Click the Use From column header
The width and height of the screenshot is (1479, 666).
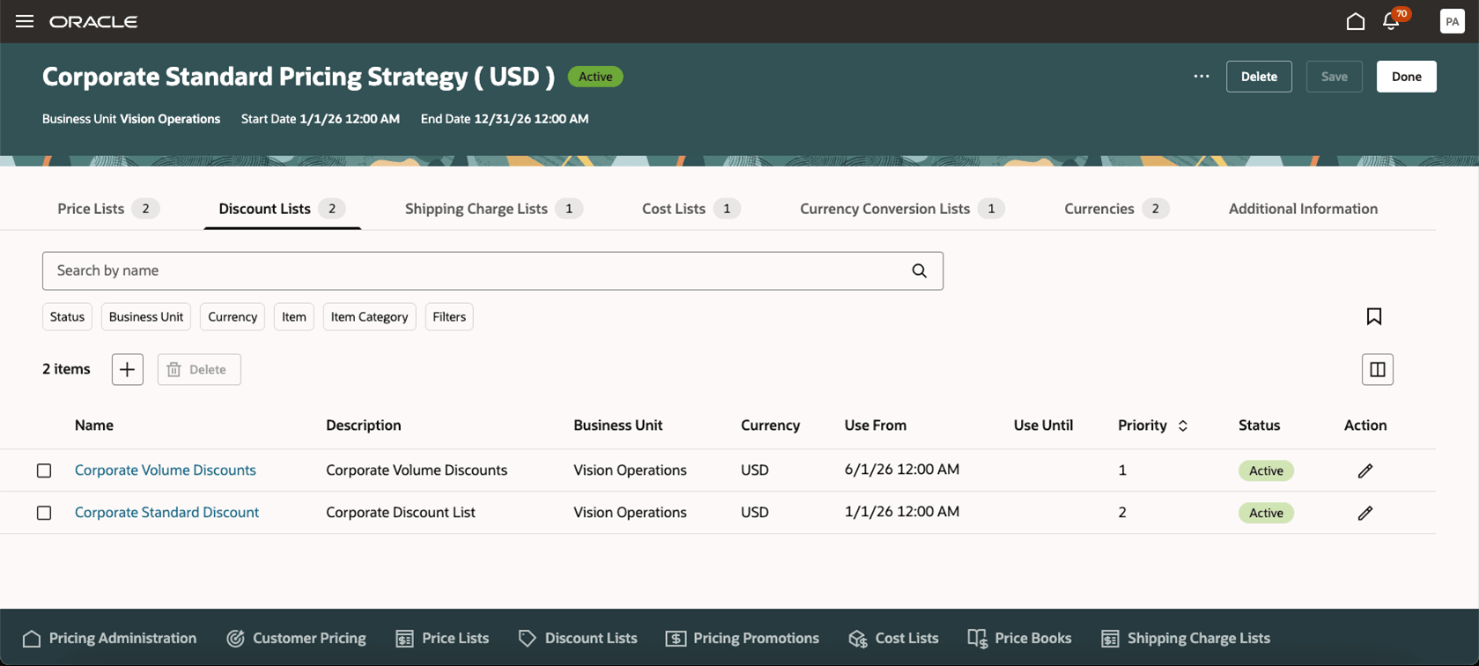tap(876, 425)
